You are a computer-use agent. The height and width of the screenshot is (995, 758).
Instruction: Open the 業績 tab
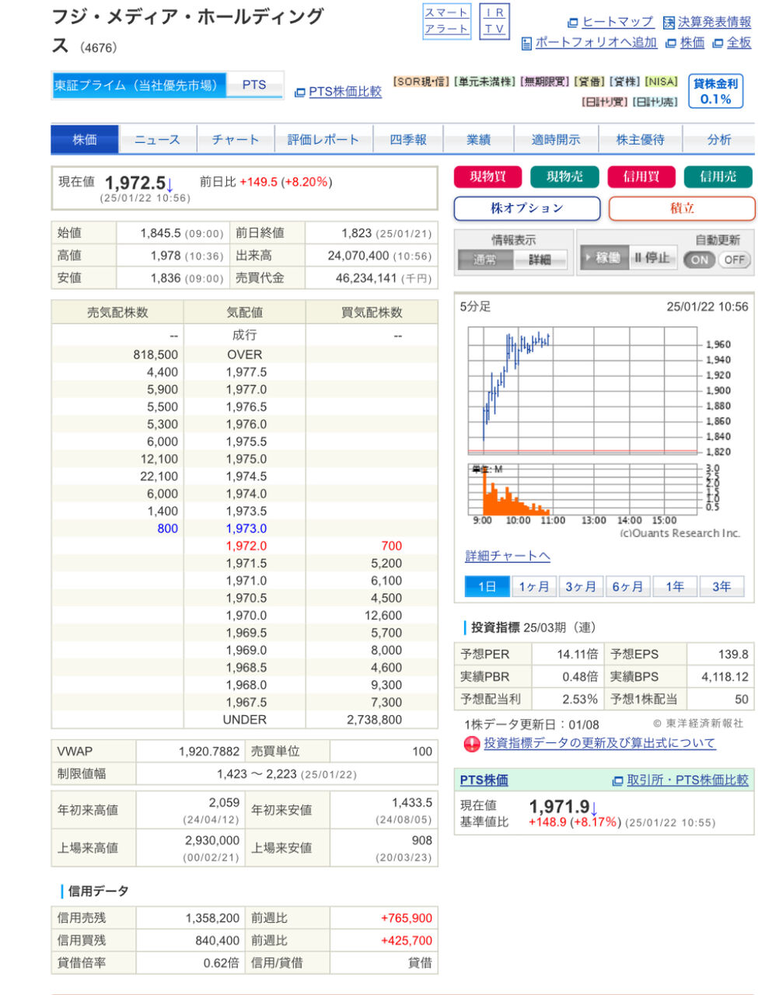click(x=479, y=139)
